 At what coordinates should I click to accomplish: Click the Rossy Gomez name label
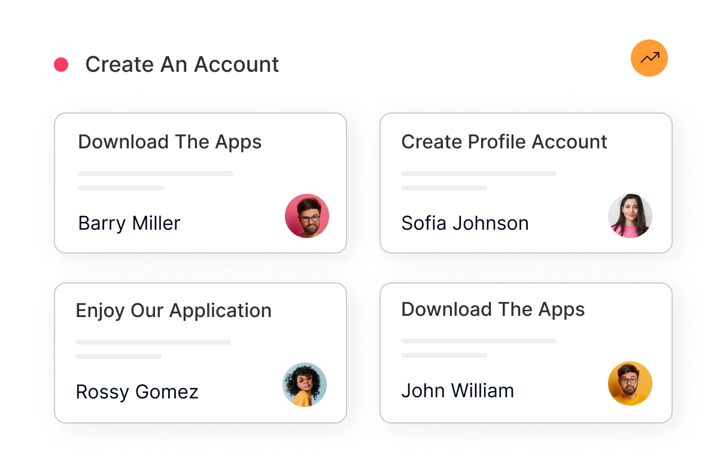[137, 392]
